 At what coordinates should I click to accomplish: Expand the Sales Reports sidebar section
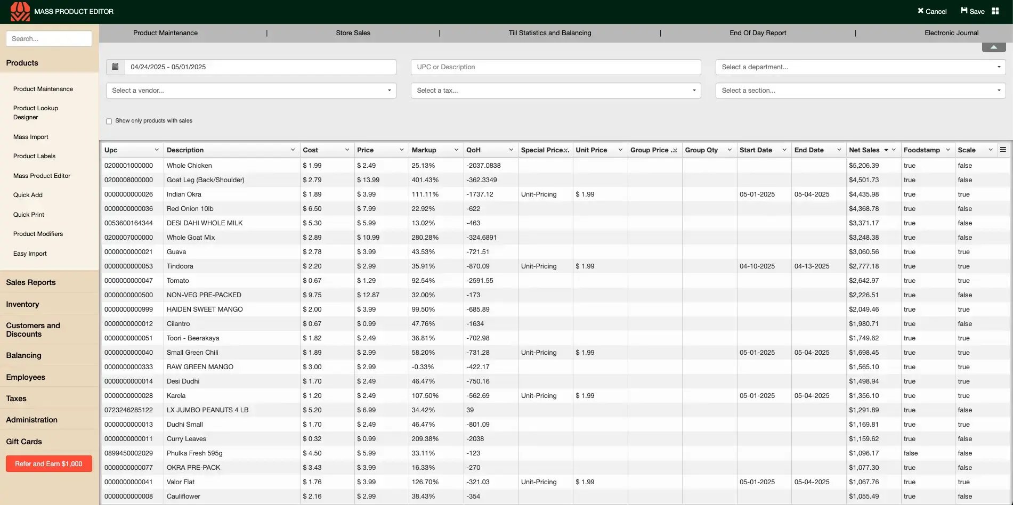(x=30, y=282)
